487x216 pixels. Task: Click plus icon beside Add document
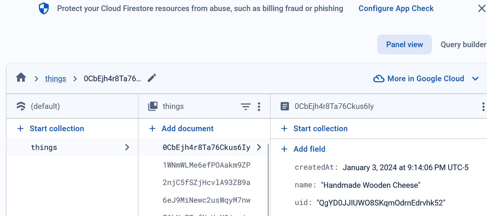[x=152, y=128]
